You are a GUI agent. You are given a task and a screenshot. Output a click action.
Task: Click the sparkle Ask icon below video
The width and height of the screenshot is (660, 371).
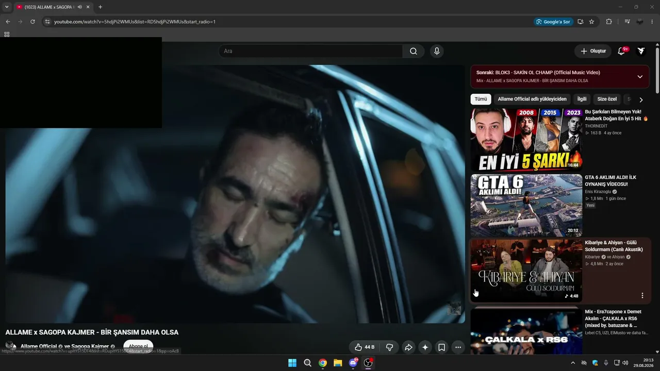[x=425, y=347]
